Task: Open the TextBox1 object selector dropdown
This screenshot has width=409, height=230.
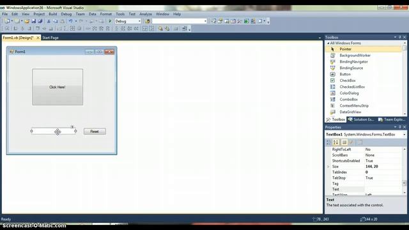Action: [405, 135]
